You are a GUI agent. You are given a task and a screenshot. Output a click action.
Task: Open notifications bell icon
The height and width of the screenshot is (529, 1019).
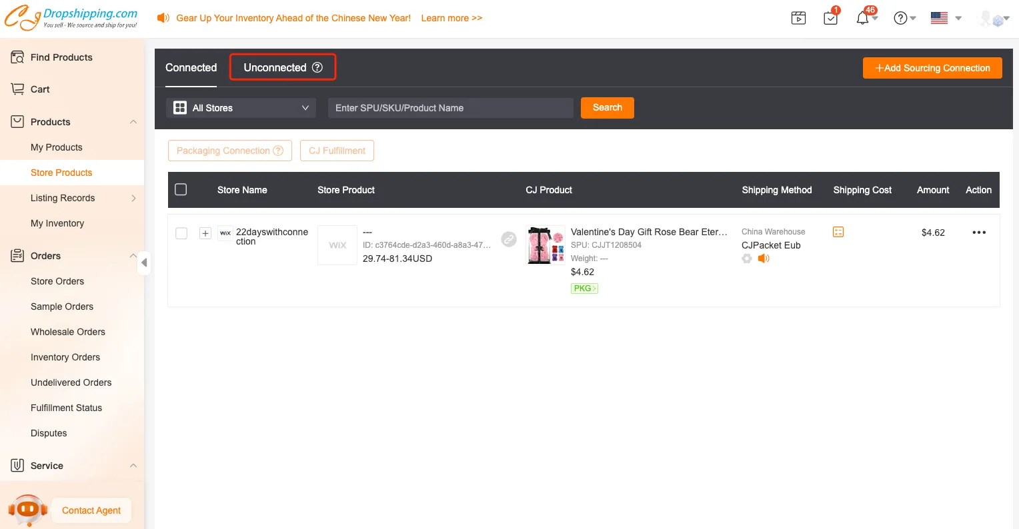pos(862,18)
